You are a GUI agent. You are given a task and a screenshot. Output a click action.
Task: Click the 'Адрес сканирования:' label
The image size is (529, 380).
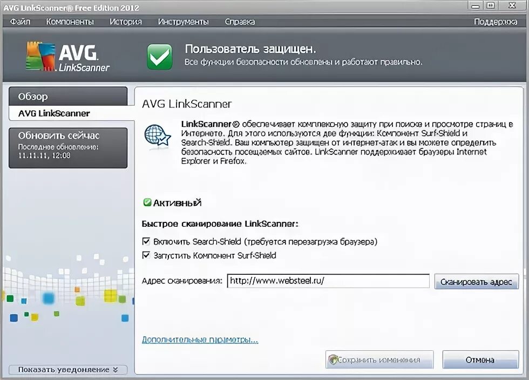pos(182,281)
